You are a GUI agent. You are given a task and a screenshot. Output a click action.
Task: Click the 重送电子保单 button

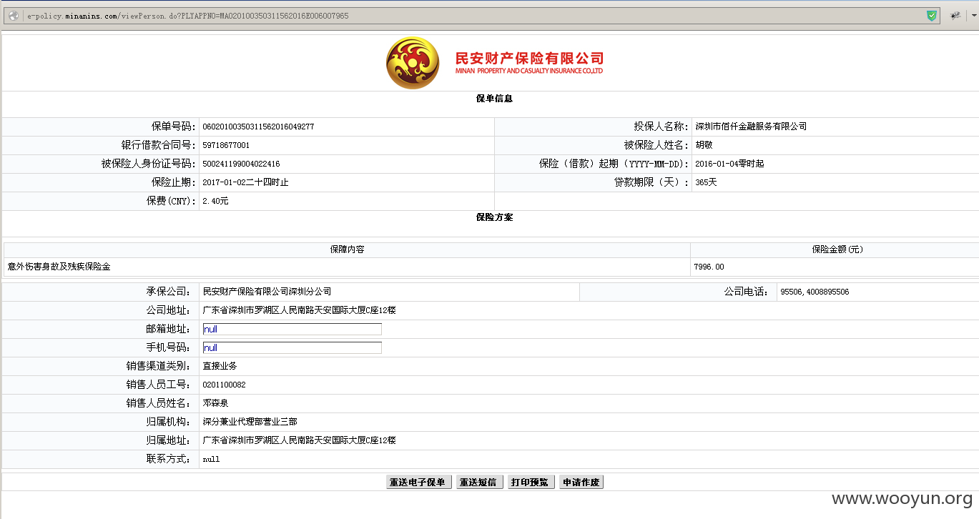click(419, 483)
